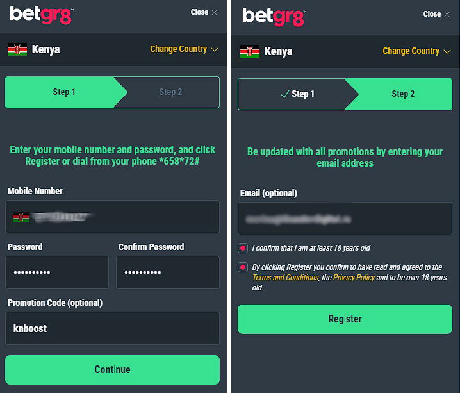Click the flag icon inside Mobile Number field

(21, 217)
